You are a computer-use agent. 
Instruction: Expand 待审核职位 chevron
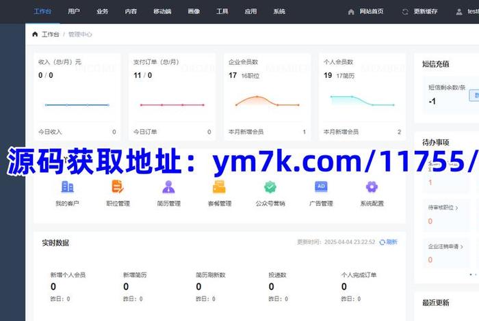tap(456, 208)
